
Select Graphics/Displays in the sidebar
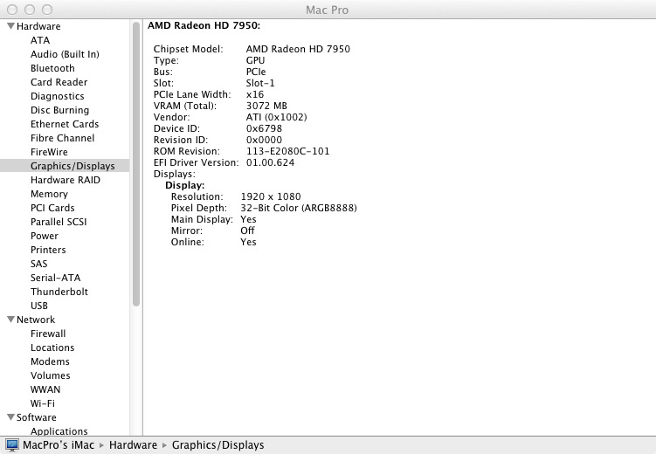point(65,166)
